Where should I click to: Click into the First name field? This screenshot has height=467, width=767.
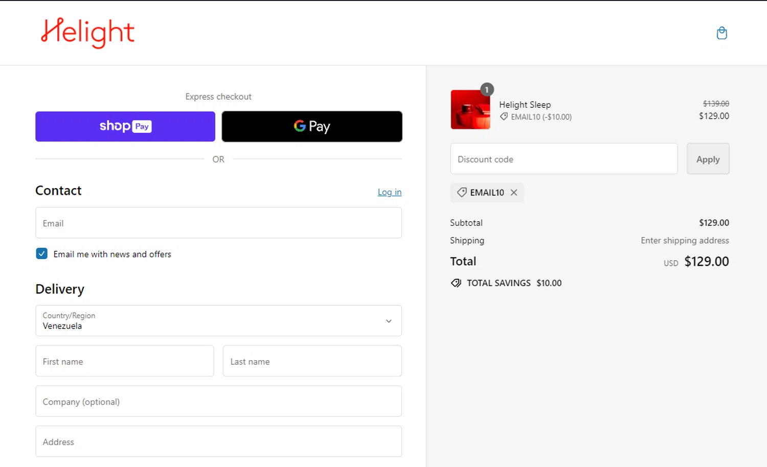[125, 361]
